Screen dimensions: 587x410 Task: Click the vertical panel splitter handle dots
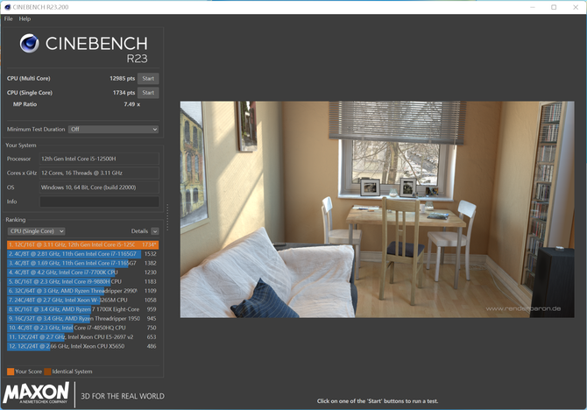coord(167,217)
